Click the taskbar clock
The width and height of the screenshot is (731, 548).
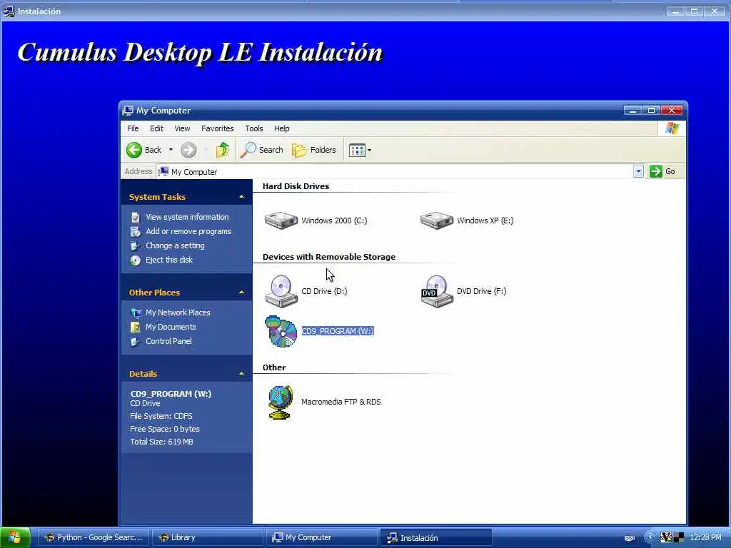point(705,537)
